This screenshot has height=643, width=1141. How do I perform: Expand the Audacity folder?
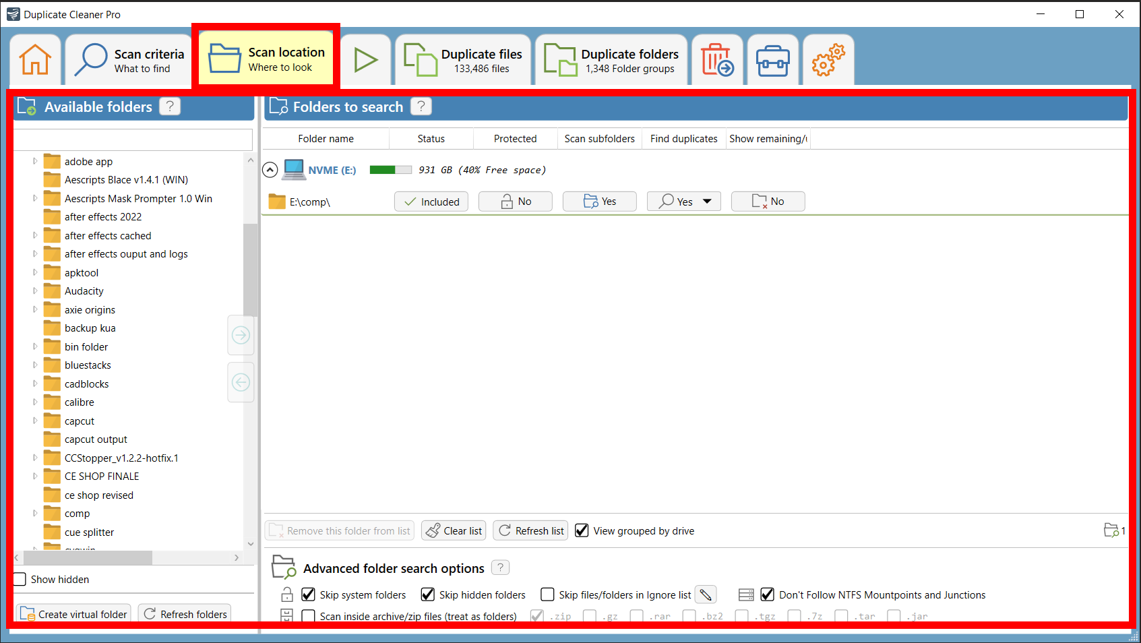(36, 290)
